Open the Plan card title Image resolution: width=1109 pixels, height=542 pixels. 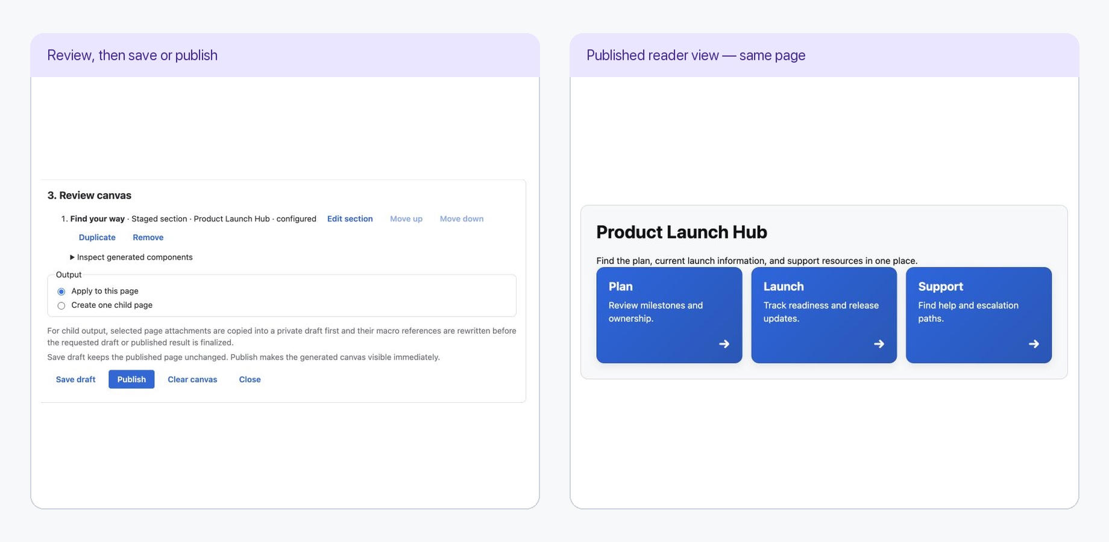(620, 287)
